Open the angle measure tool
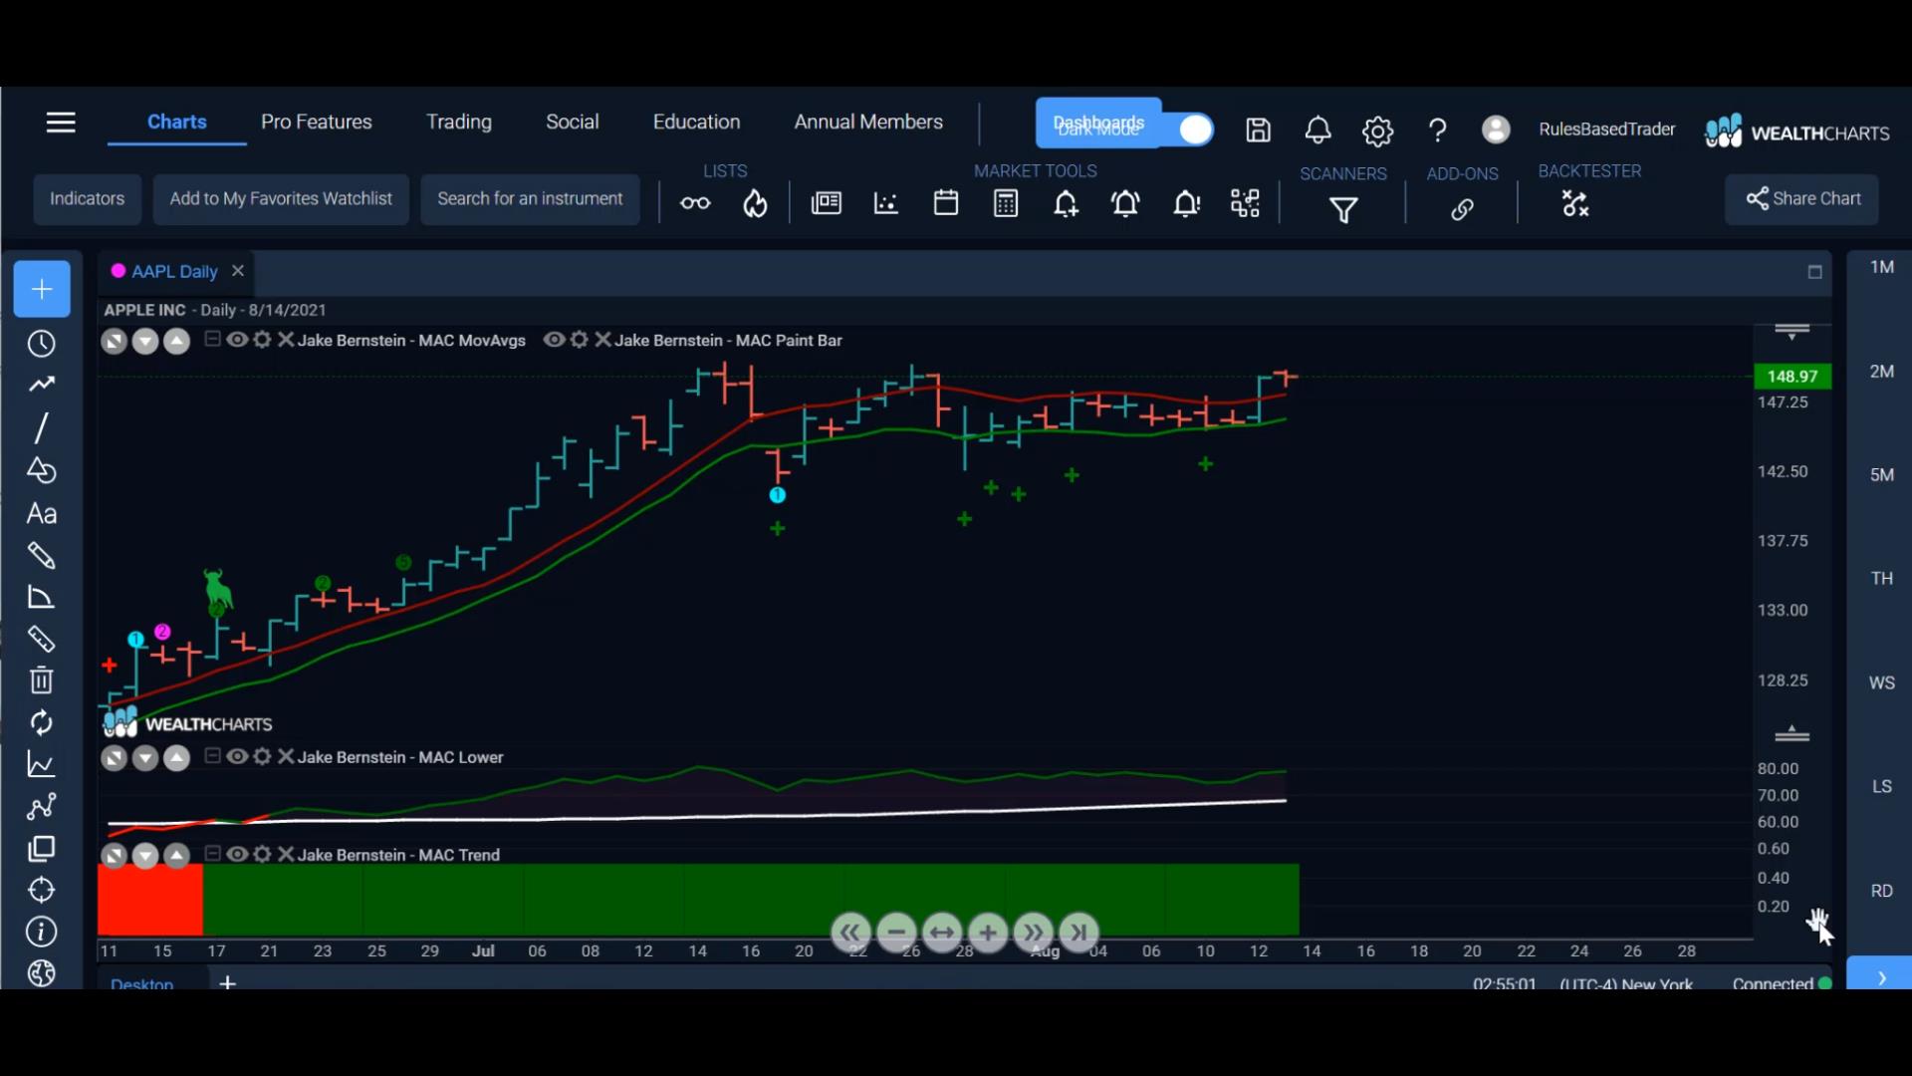 [x=41, y=598]
